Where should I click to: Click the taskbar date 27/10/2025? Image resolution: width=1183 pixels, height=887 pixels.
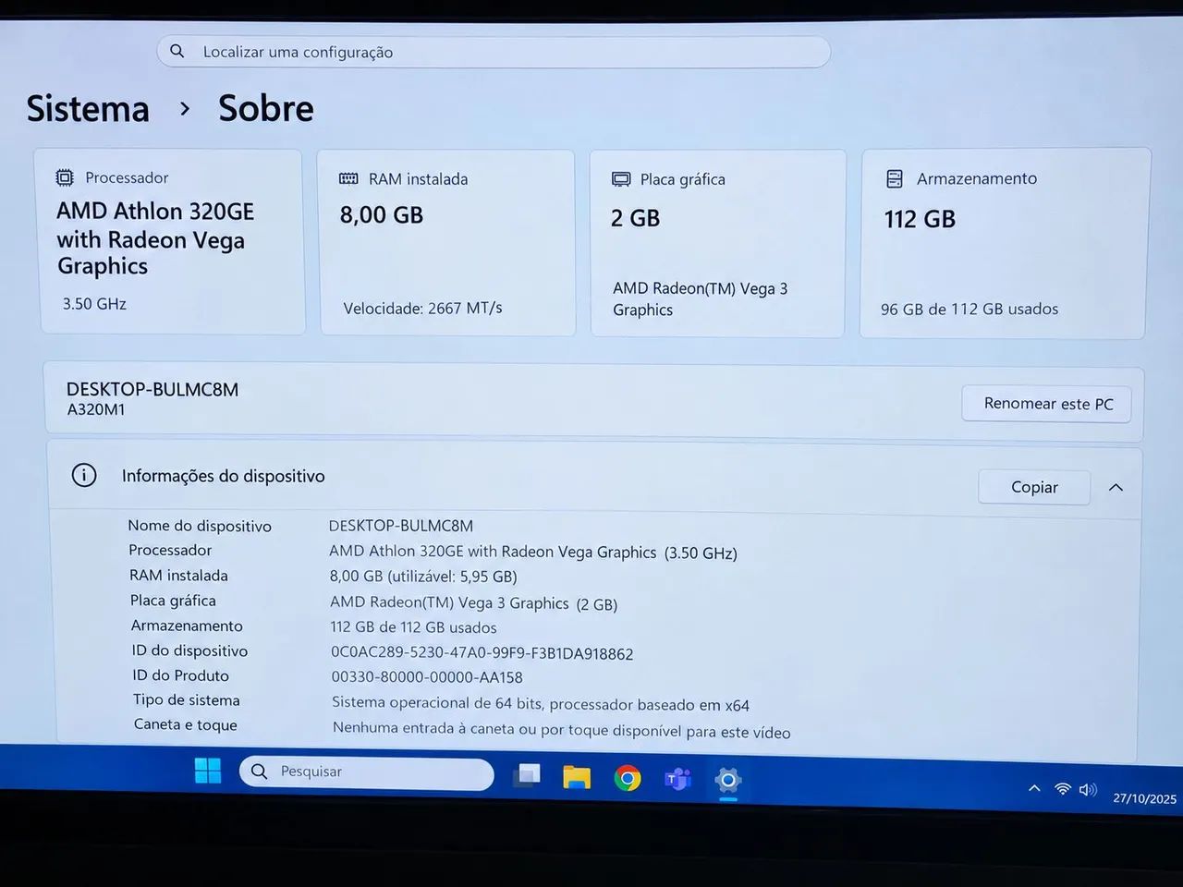1144,798
